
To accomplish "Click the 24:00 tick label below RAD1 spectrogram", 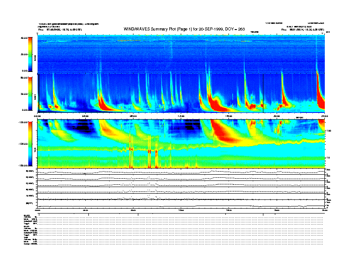I will tap(324, 116).
